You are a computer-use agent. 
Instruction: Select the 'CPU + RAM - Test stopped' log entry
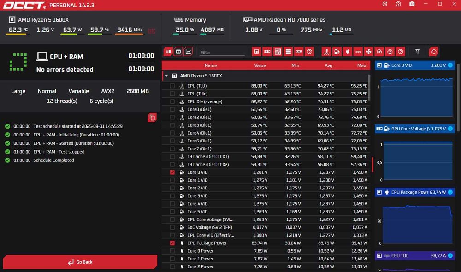(x=59, y=152)
